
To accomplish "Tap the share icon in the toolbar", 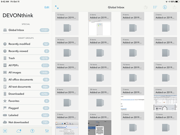I will [175, 7].
